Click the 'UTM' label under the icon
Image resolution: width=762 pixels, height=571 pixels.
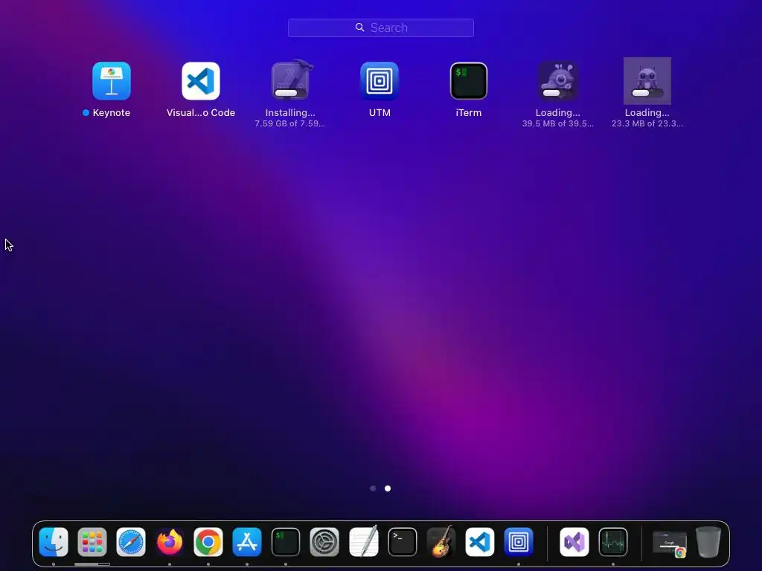point(380,113)
